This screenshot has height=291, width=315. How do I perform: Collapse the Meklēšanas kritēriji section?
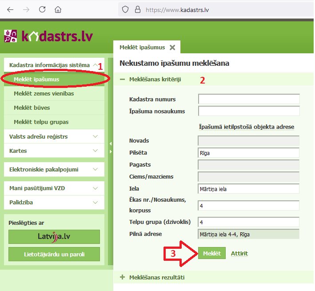pyautogui.click(x=122, y=80)
